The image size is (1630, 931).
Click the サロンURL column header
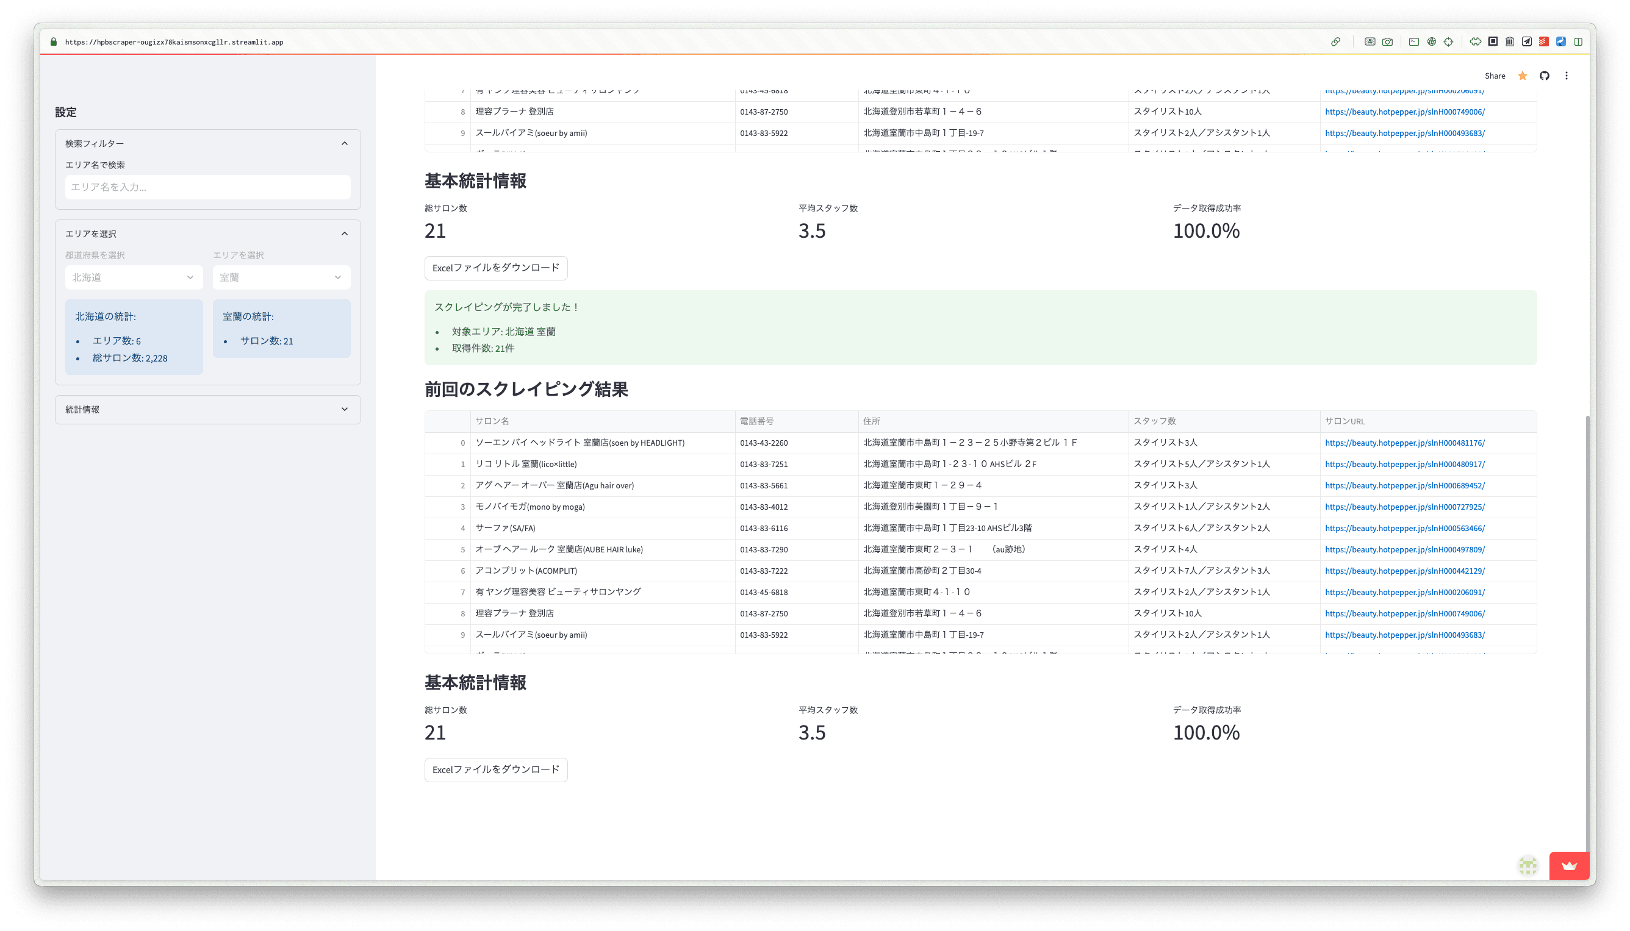(x=1428, y=421)
